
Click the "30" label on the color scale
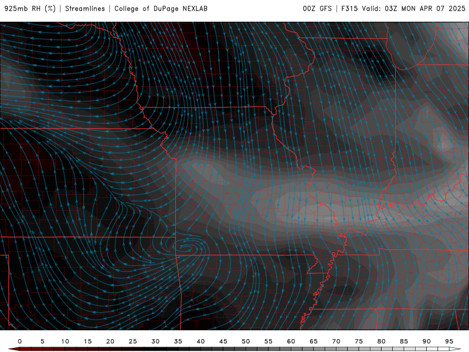[x=155, y=341]
